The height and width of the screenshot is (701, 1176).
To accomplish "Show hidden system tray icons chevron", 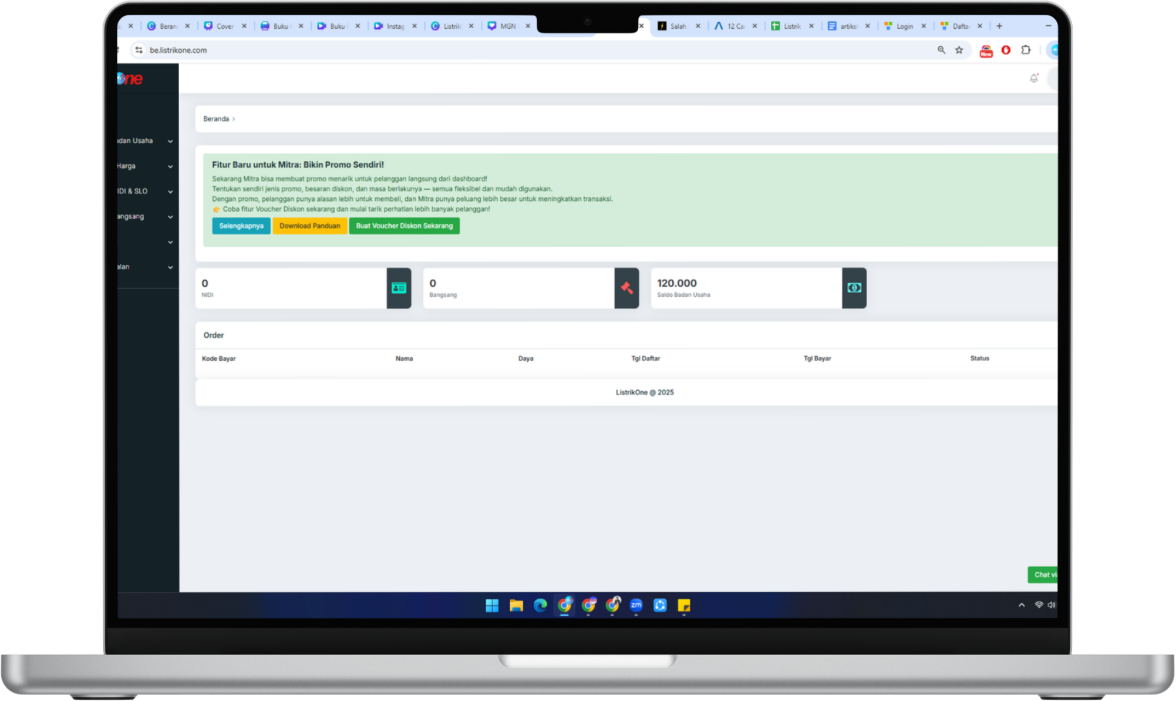I will point(1022,605).
